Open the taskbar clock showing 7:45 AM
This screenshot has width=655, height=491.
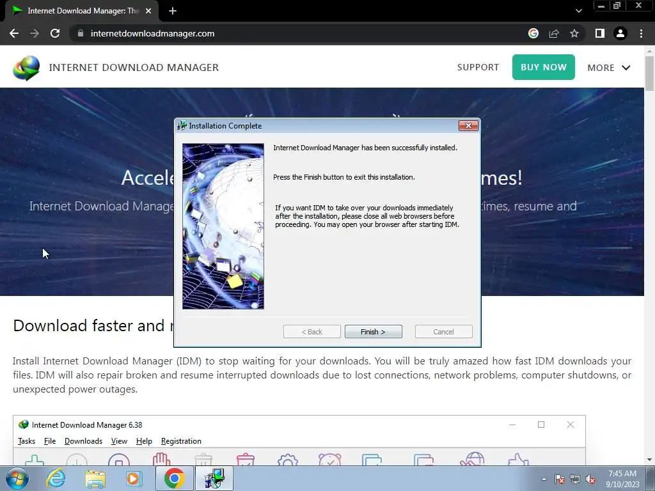[622, 478]
